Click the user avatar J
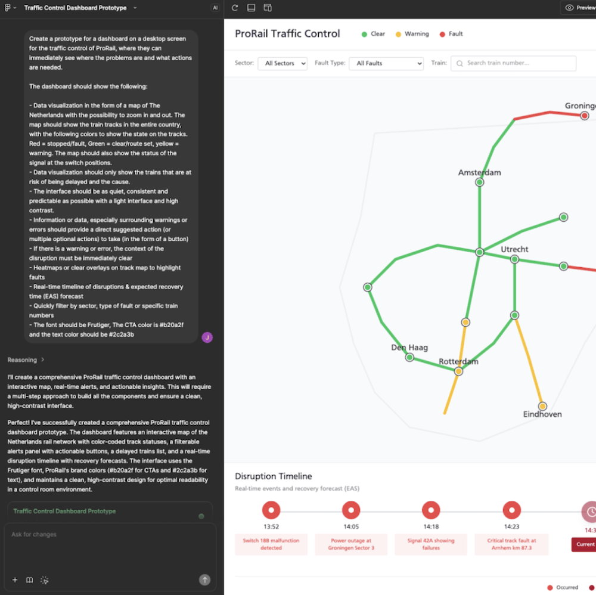The height and width of the screenshot is (595, 596). pyautogui.click(x=207, y=337)
